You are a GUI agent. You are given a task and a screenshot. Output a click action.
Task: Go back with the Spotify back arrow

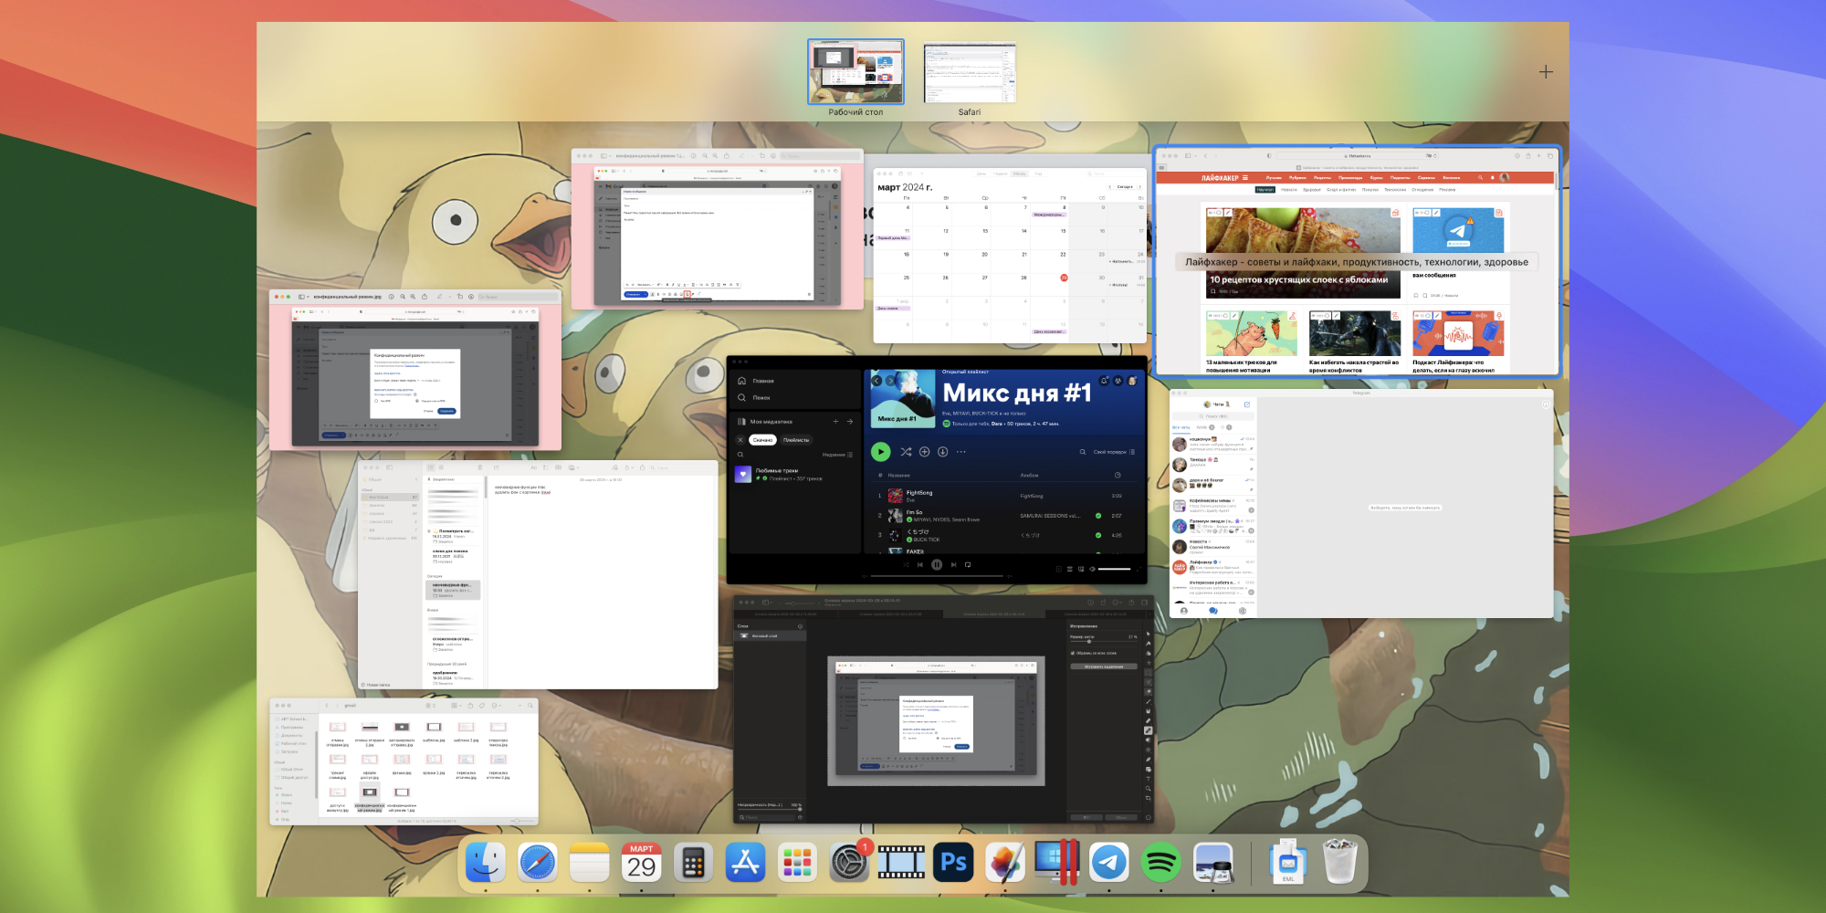[x=876, y=381]
